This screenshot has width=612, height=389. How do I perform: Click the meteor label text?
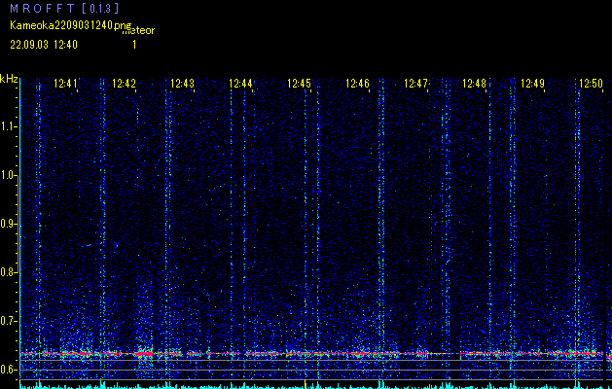pyautogui.click(x=139, y=31)
